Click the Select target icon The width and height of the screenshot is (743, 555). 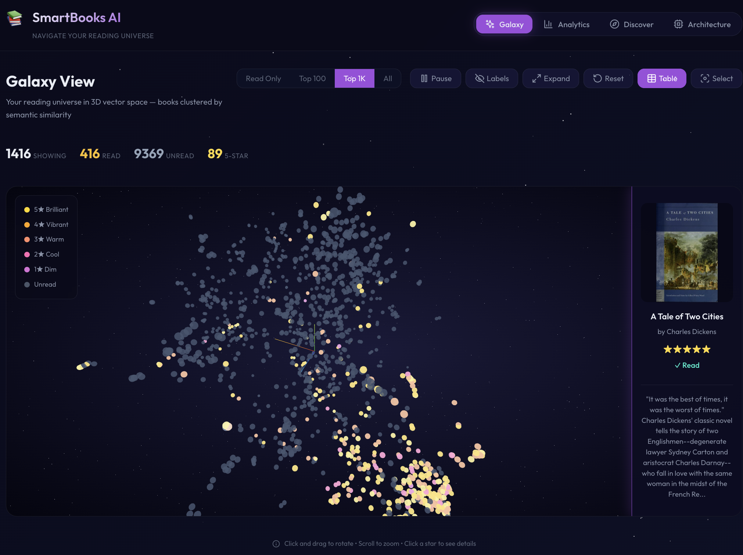704,79
